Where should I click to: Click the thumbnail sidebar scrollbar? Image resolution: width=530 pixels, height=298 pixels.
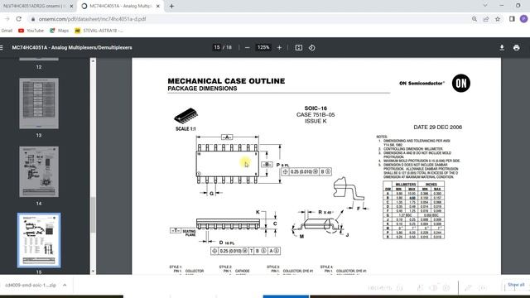coord(93,215)
